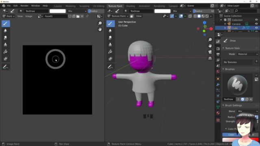
Task: Select the Clone stamp tool in image editor
Action: [x=5, y=45]
